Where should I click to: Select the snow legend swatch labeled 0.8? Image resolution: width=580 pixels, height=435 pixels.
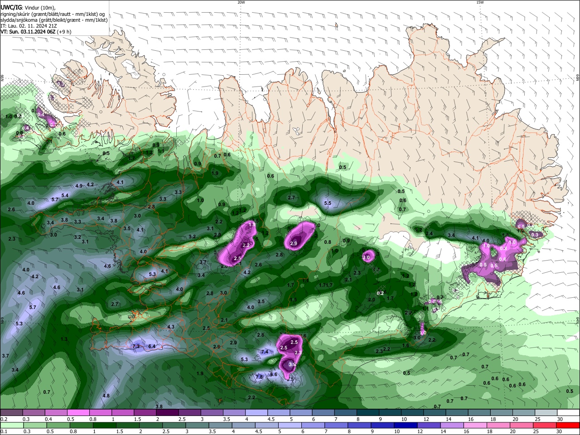(101, 413)
